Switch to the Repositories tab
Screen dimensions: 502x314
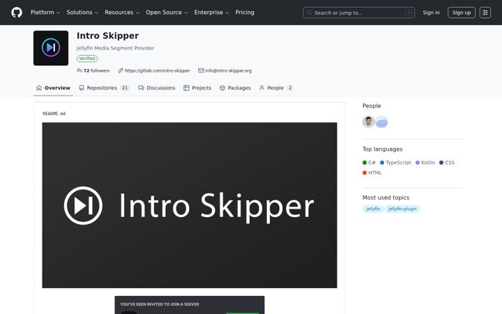pos(104,88)
